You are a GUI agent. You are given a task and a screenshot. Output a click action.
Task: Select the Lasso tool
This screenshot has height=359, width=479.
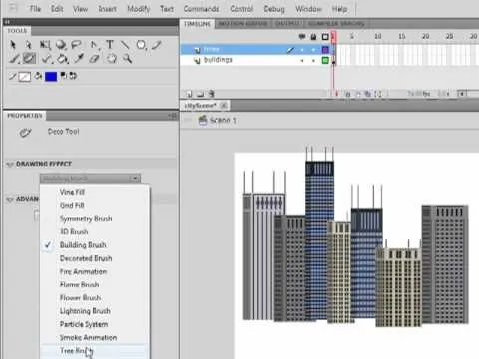pos(77,45)
